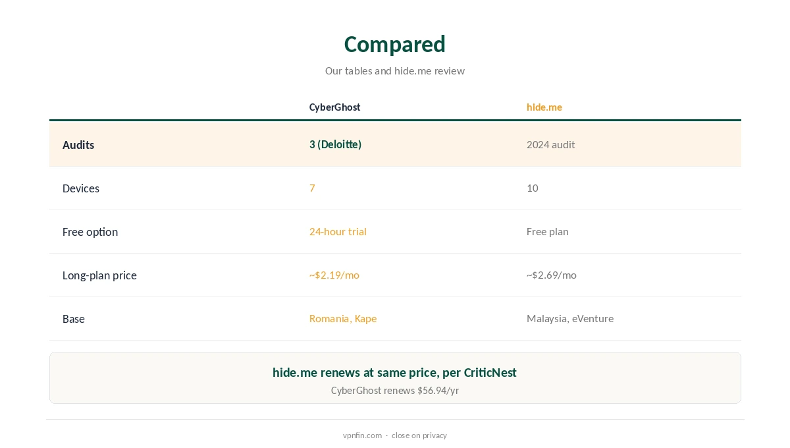790x448 pixels.
Task: Click the 'Malaysia, eVenture' cell
Action: tap(570, 318)
